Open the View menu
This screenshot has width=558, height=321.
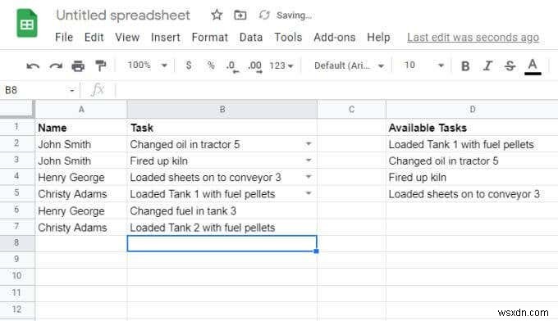click(127, 38)
